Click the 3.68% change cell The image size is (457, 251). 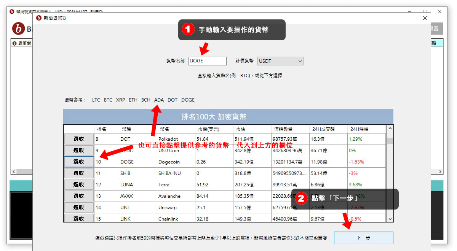click(366, 185)
